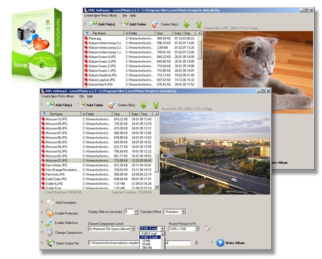The height and width of the screenshot is (259, 322).
Task: Open Help menu in front window
Action: tap(90, 96)
